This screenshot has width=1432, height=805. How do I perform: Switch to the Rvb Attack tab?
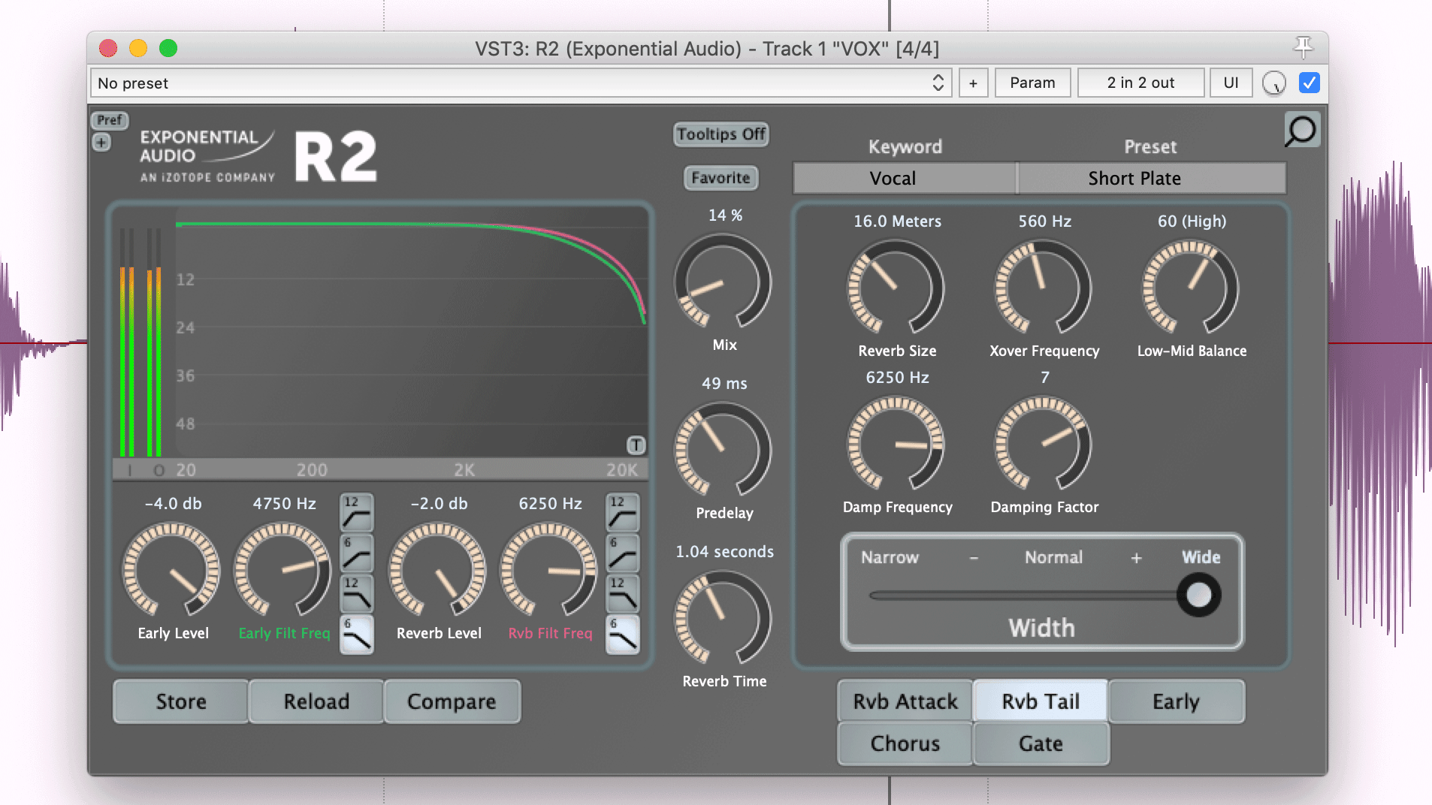click(905, 701)
